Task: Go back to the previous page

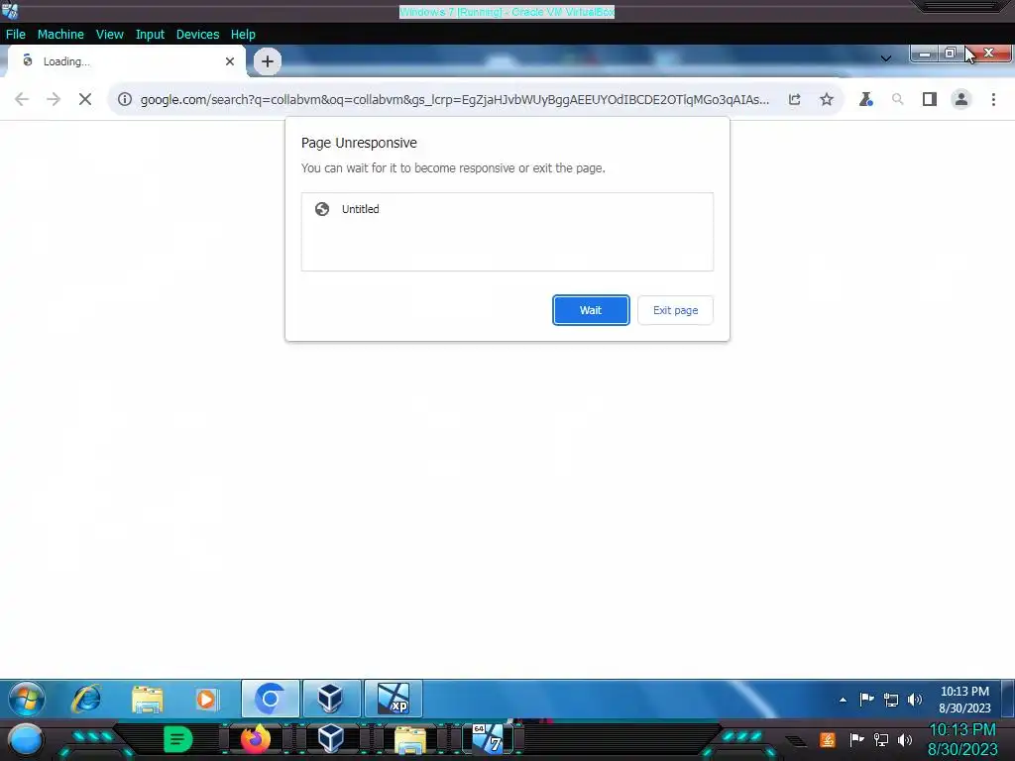Action: coord(22,99)
